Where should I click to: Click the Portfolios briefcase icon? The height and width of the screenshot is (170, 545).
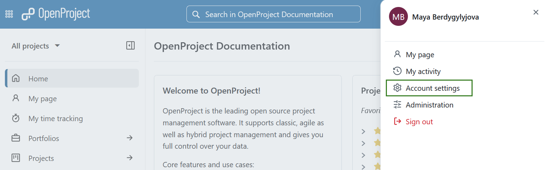click(x=16, y=138)
